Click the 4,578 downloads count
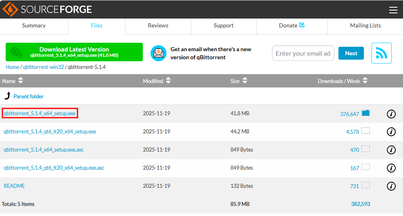The height and width of the screenshot is (216, 403). [x=352, y=132]
